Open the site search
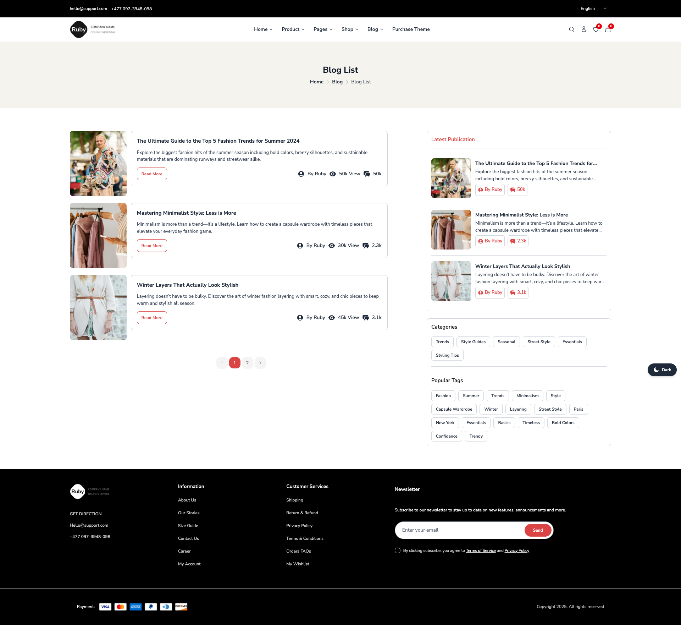The width and height of the screenshot is (681, 625). click(x=571, y=29)
